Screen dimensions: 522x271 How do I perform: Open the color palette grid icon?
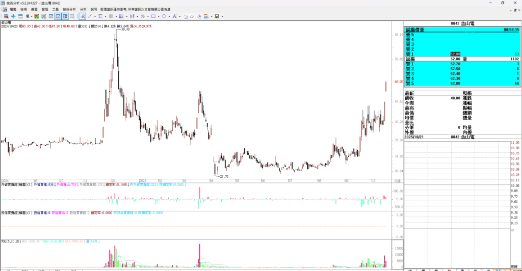pos(206,16)
